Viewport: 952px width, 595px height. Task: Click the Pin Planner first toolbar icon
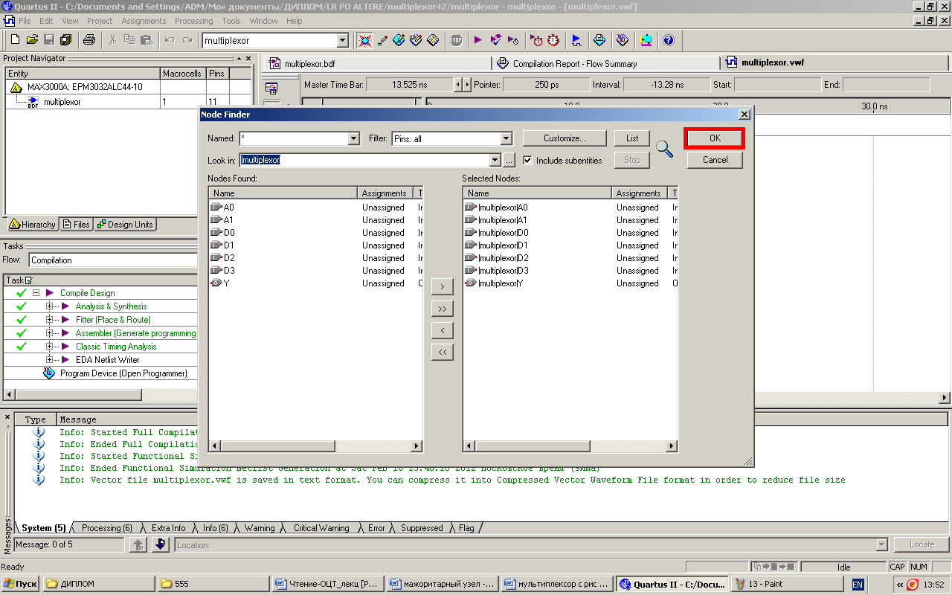(364, 40)
